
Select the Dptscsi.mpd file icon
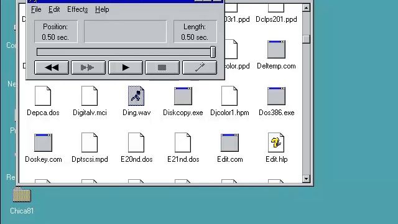tap(90, 142)
